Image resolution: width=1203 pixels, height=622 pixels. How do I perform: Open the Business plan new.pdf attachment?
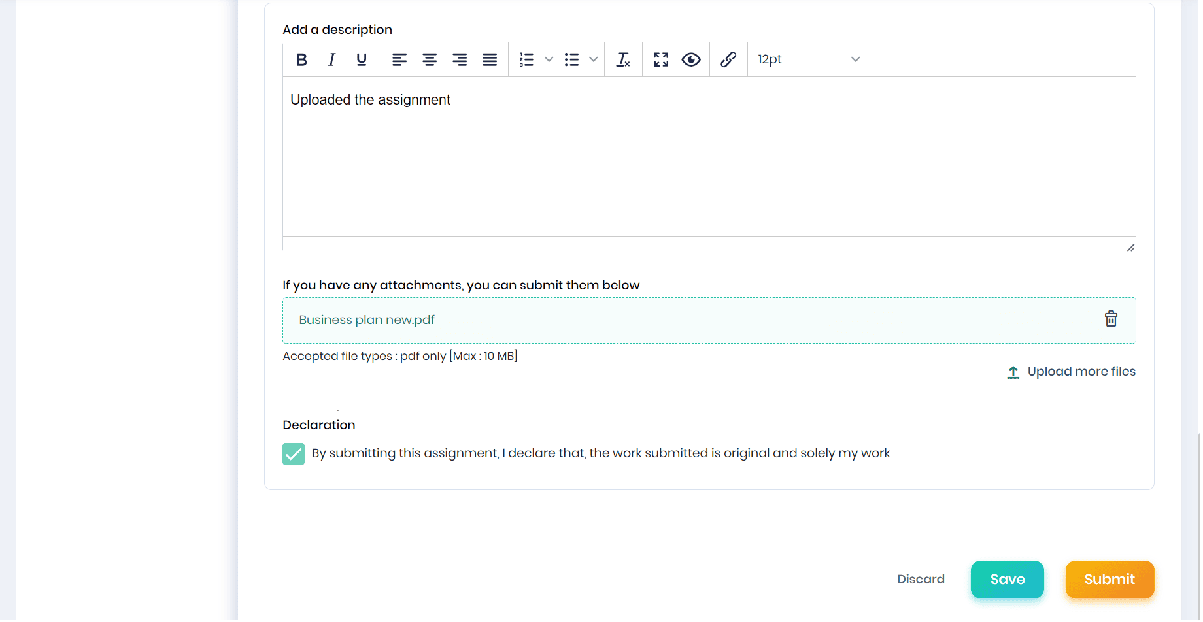pyautogui.click(x=367, y=320)
